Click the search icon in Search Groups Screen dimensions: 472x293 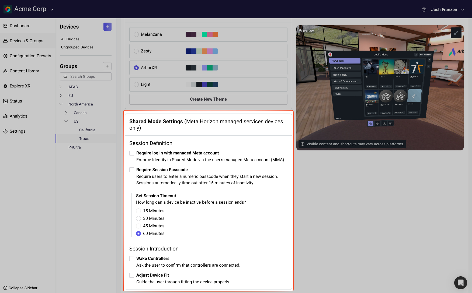[x=65, y=76]
